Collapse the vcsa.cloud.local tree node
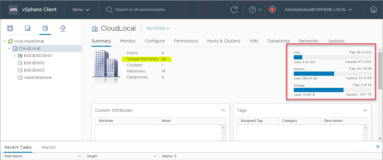Viewport: 383px width, 160px height. pos(4,41)
